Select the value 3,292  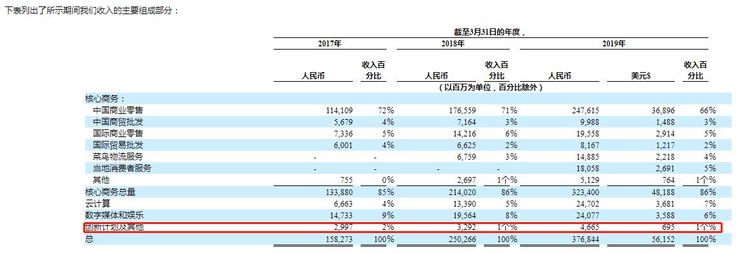[466, 227]
